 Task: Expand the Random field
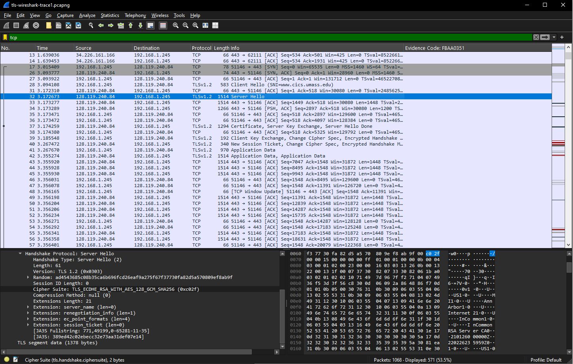click(x=28, y=277)
